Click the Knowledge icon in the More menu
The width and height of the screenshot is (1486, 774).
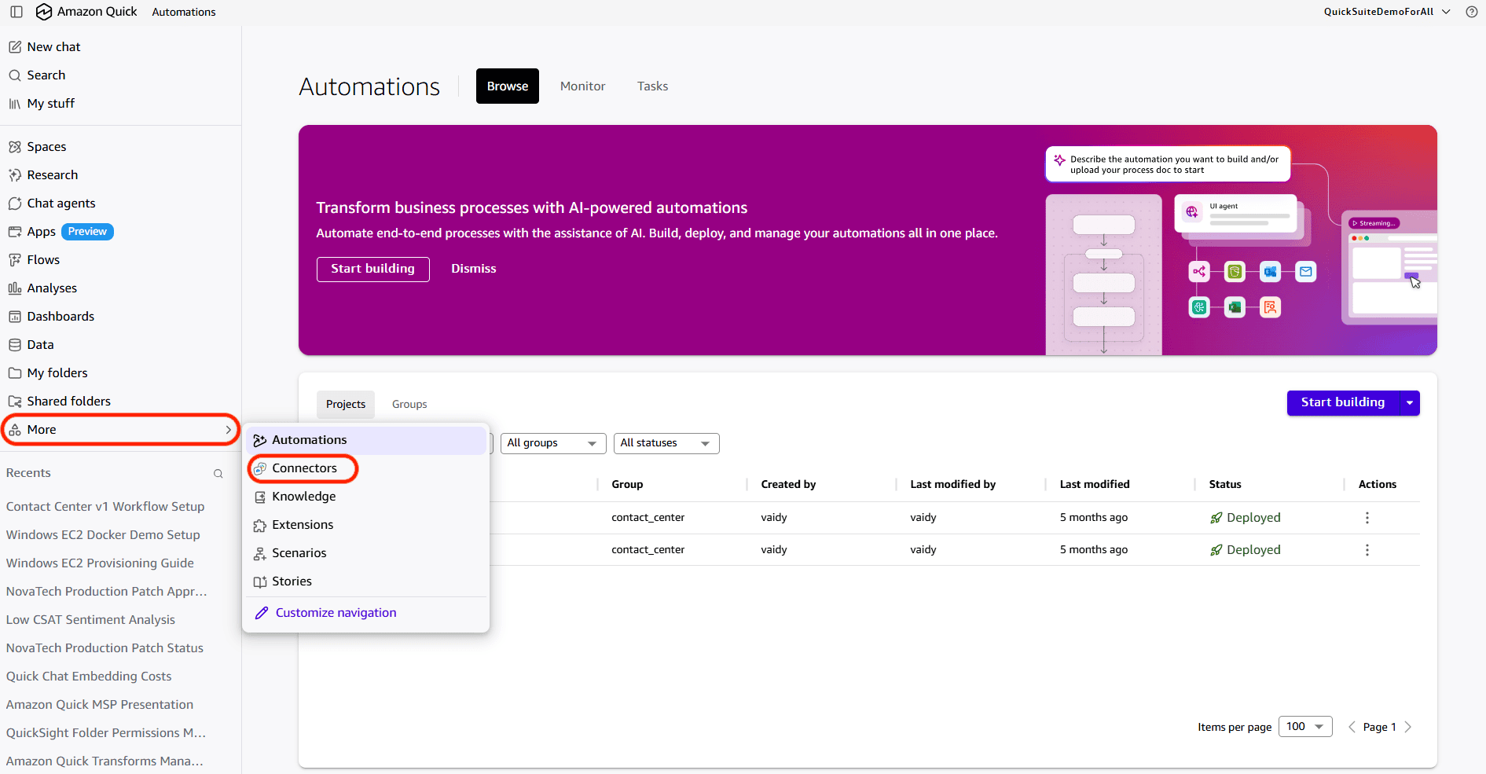[x=260, y=497]
